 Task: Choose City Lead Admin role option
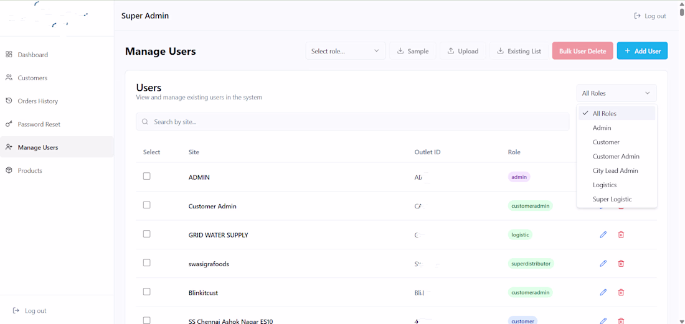(616, 170)
